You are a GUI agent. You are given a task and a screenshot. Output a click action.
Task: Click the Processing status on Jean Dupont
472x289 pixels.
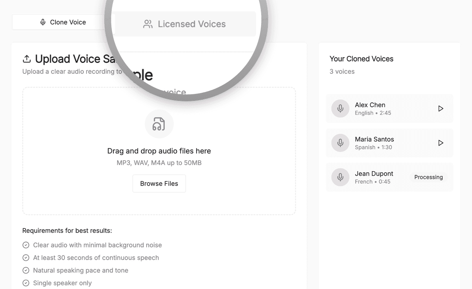[428, 177]
